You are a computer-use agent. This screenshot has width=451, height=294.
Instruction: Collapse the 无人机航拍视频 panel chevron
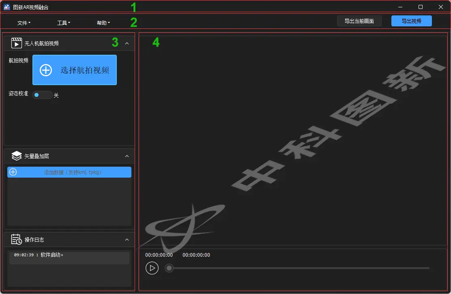(x=127, y=43)
